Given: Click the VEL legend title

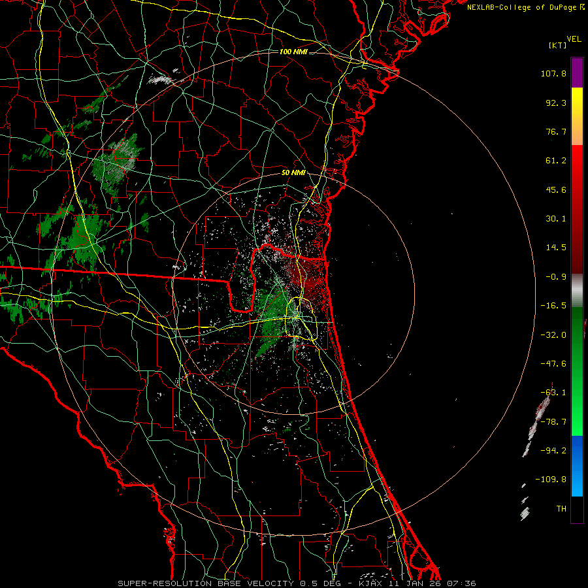Looking at the screenshot, I should pyautogui.click(x=574, y=39).
